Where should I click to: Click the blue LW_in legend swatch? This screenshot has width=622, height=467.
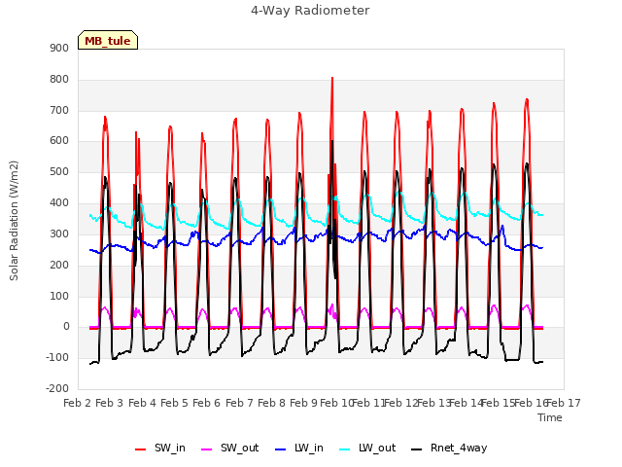280,449
